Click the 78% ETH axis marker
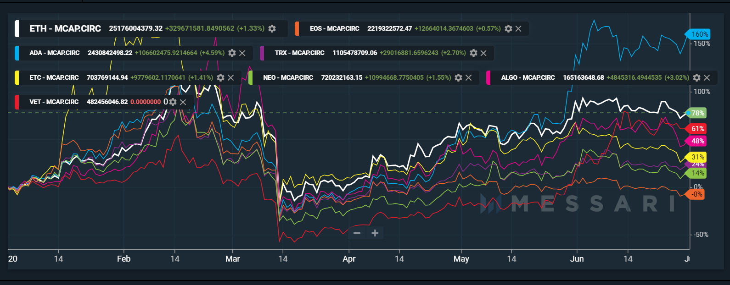730x285 pixels. [x=697, y=113]
